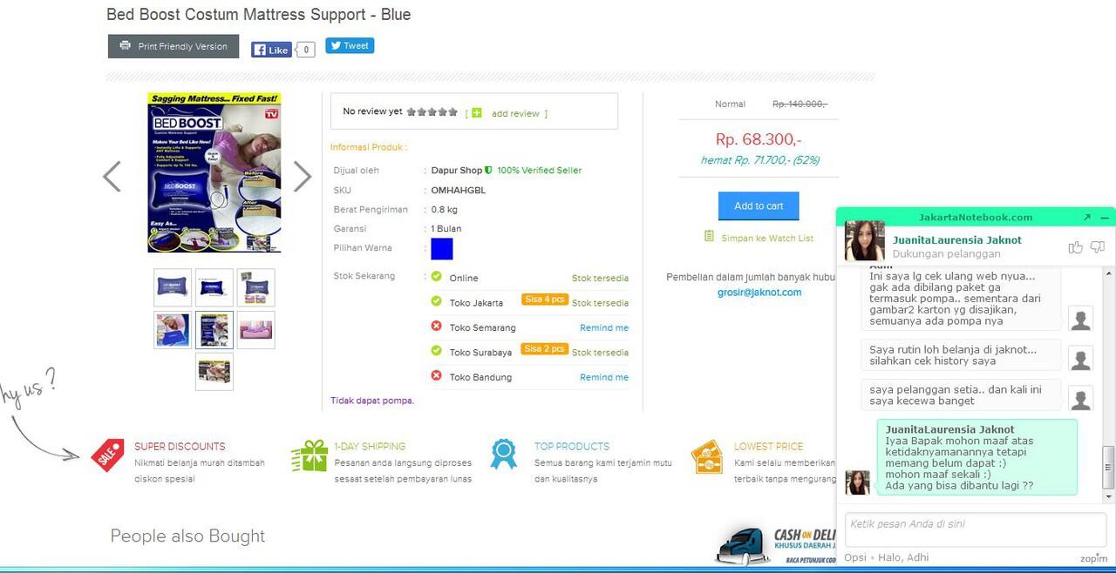
Task: Request a reminder for Toko Semarang stock
Action: tap(604, 327)
